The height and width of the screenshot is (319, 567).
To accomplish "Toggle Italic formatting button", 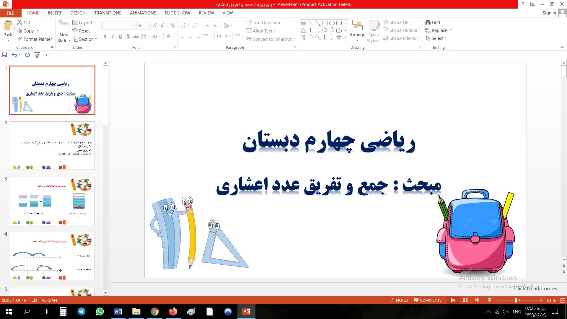I will [113, 36].
